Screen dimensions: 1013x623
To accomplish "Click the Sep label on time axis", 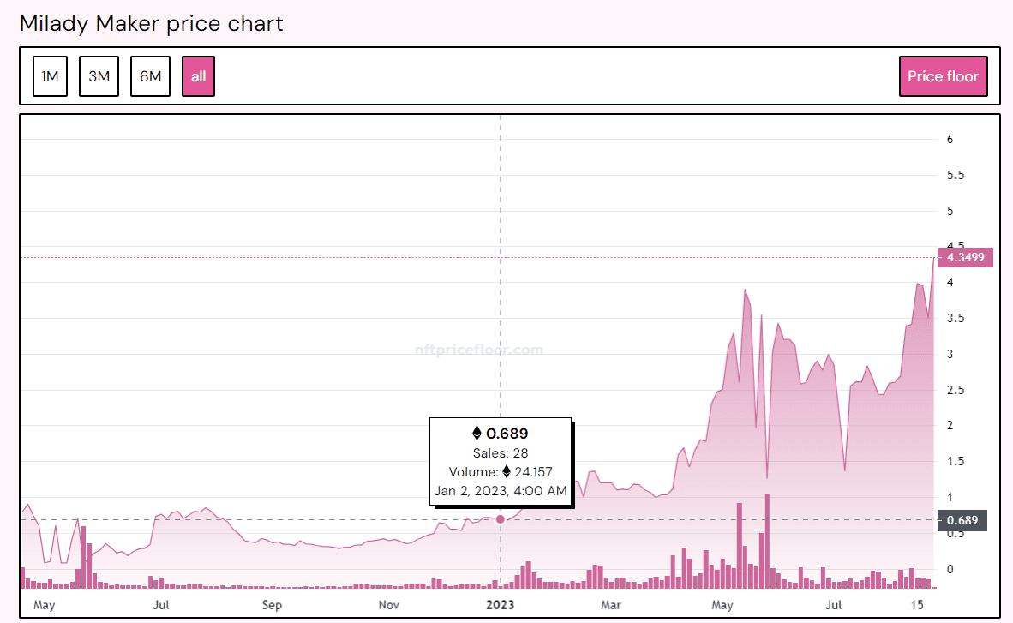I will 272,605.
